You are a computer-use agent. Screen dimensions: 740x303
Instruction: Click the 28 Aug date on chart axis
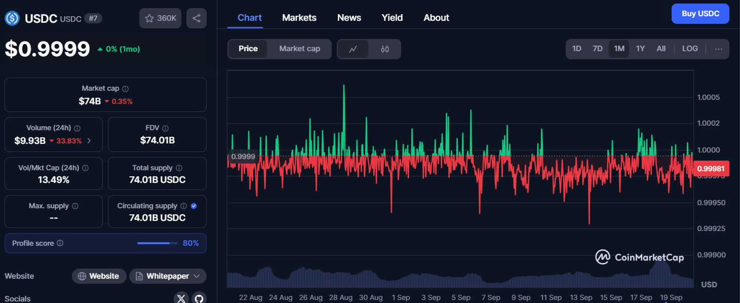click(x=340, y=297)
